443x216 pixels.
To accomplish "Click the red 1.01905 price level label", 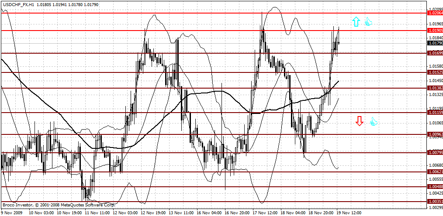I will click(436, 31).
